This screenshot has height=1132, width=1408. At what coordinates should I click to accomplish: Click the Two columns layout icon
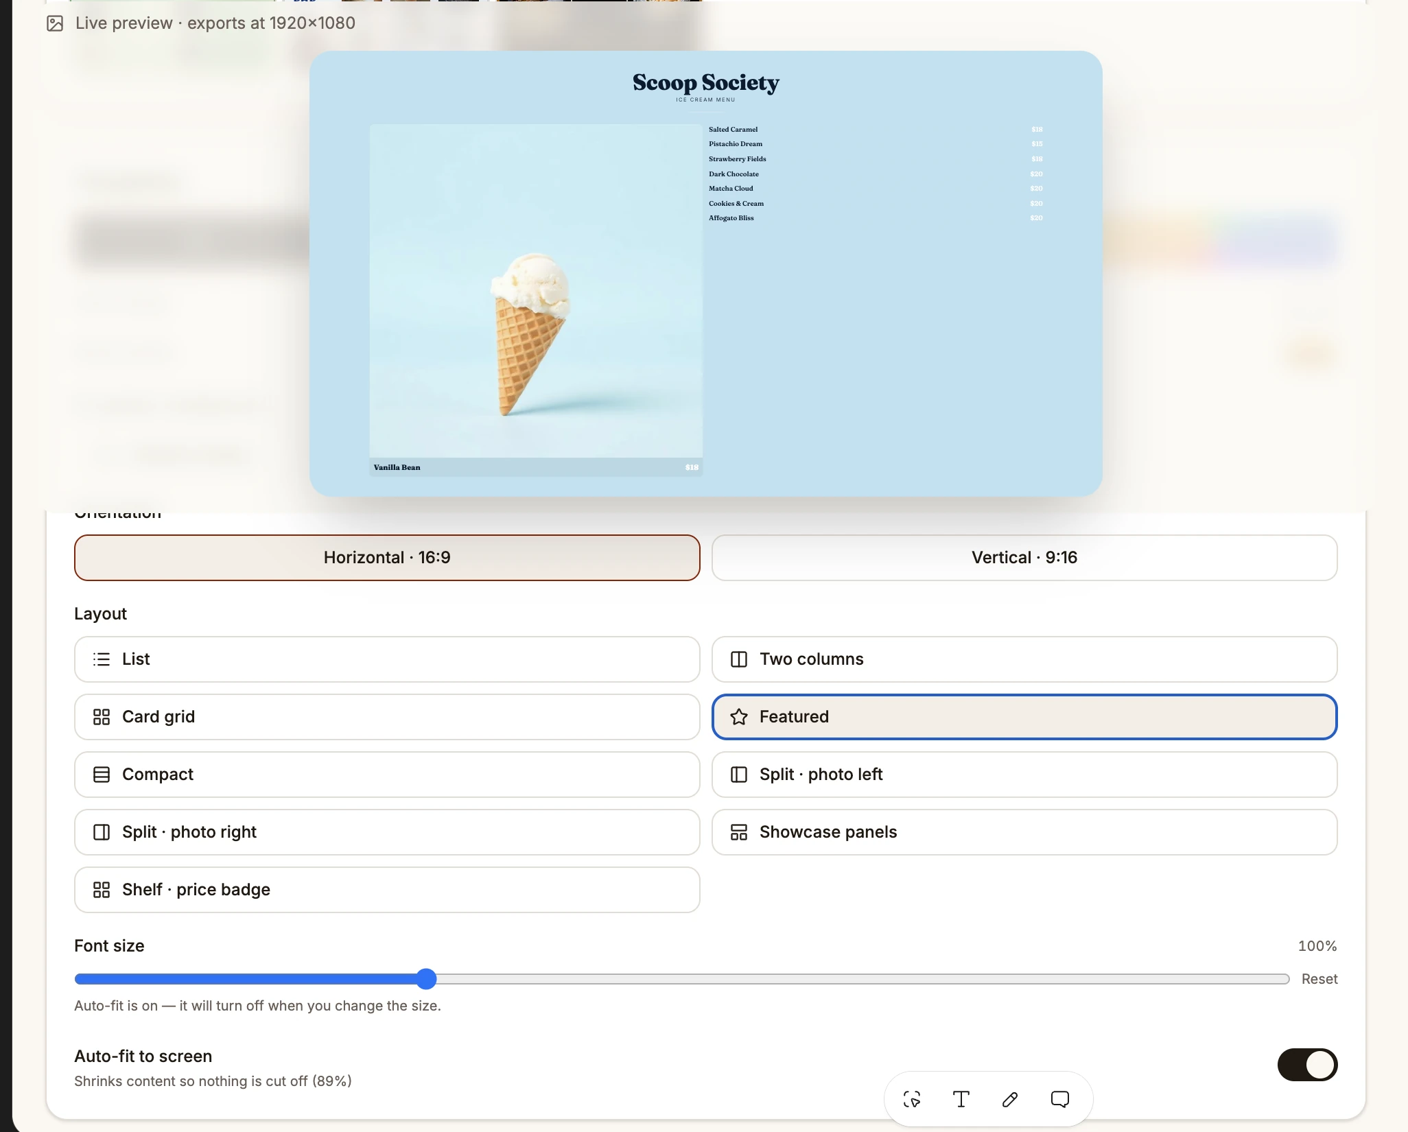739,659
